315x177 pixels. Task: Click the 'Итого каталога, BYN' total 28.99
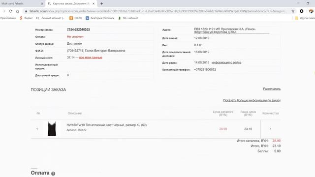click(277, 141)
